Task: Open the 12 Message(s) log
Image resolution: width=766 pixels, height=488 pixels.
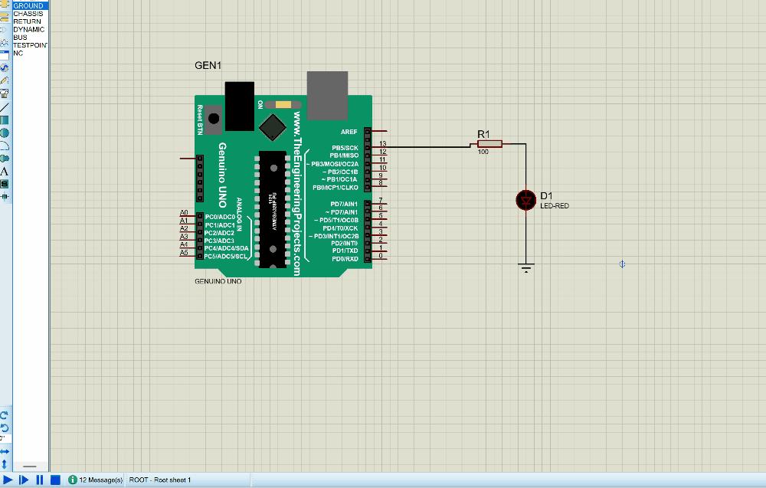Action: click(x=100, y=480)
